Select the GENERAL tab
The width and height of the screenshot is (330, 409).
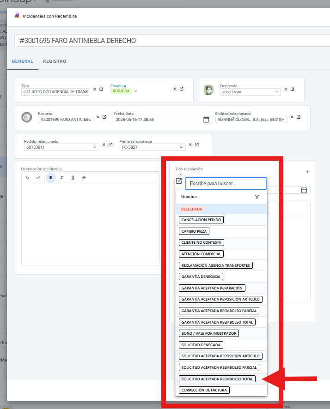(x=22, y=61)
